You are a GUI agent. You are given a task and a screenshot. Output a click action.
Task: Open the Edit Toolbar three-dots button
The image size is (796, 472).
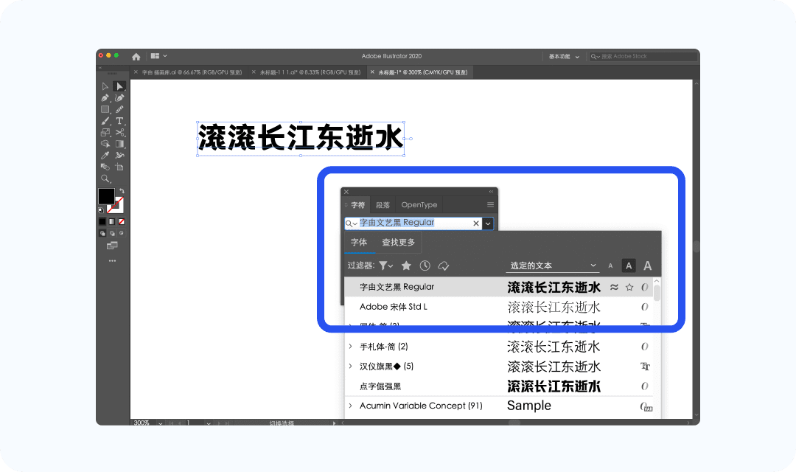pyautogui.click(x=112, y=260)
